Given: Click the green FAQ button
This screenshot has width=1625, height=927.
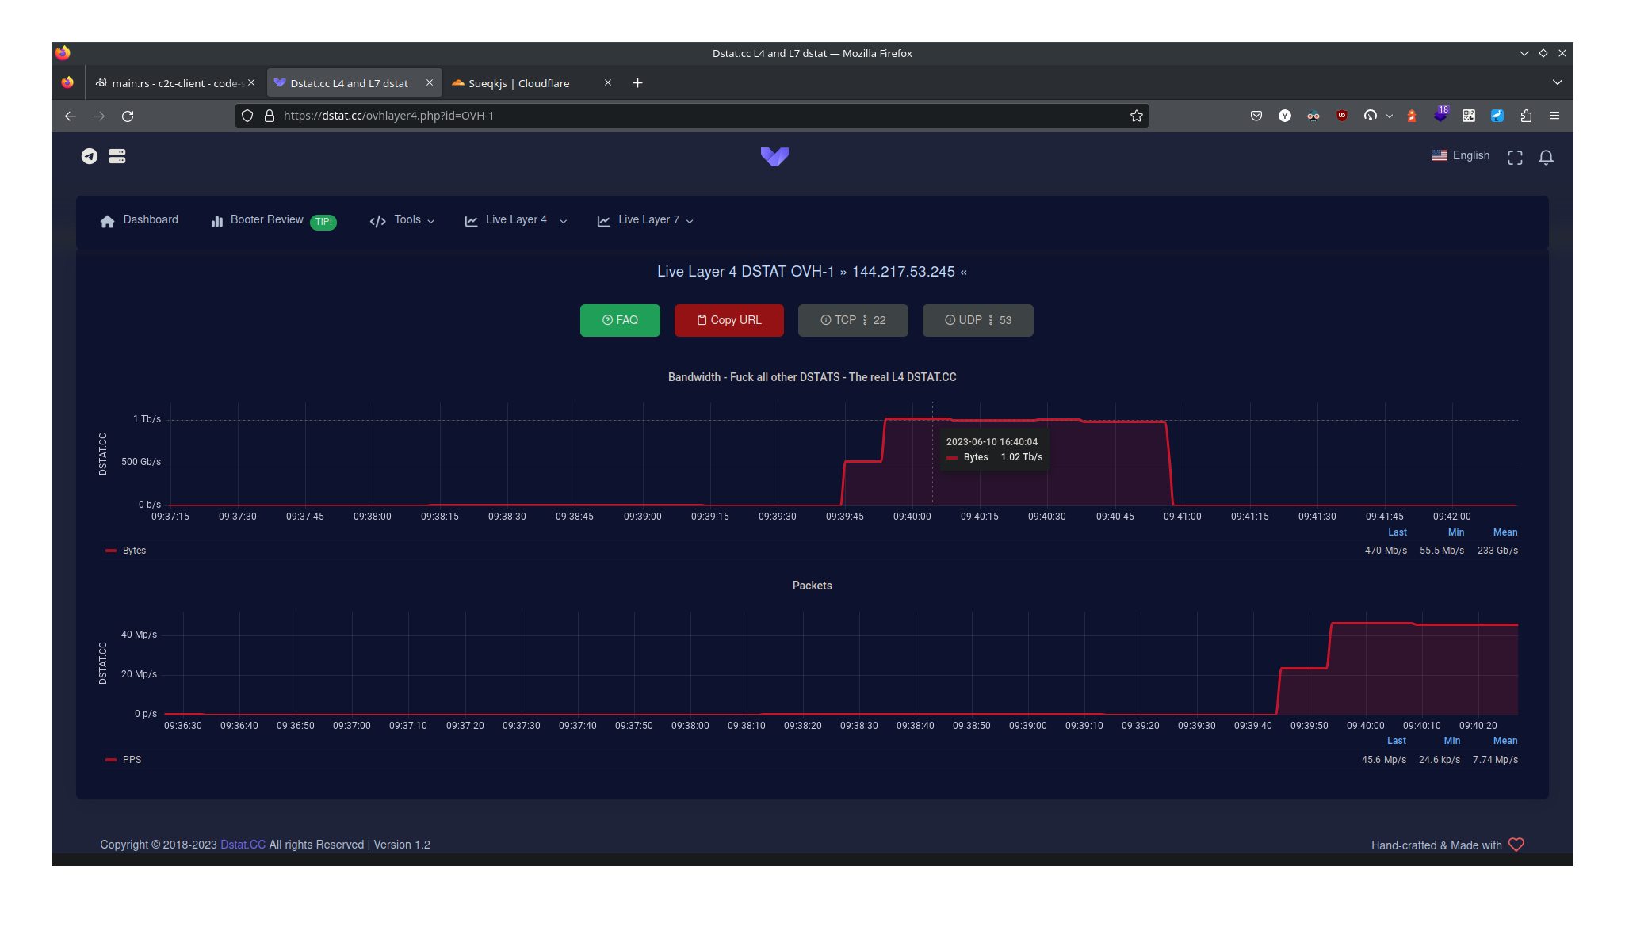Looking at the screenshot, I should tap(620, 320).
